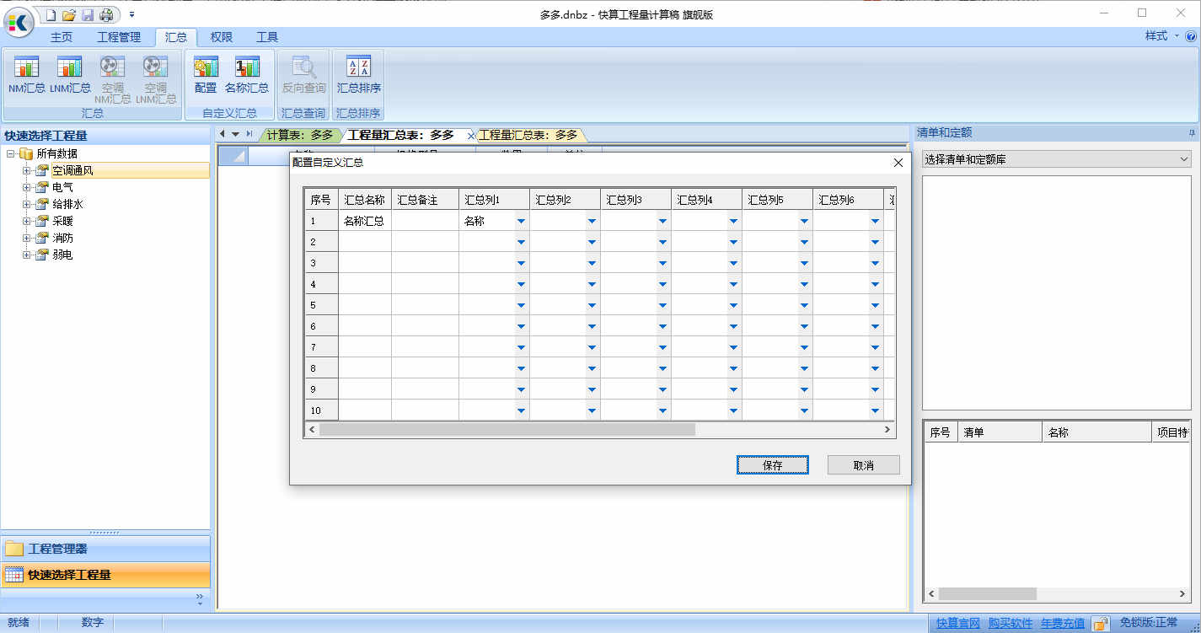Click the lock icon in status bar
The height and width of the screenshot is (633, 1201).
click(x=1100, y=624)
